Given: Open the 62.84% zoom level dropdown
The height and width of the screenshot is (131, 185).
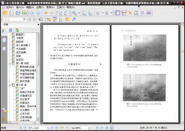Looking at the screenshot, I should point(89,128).
